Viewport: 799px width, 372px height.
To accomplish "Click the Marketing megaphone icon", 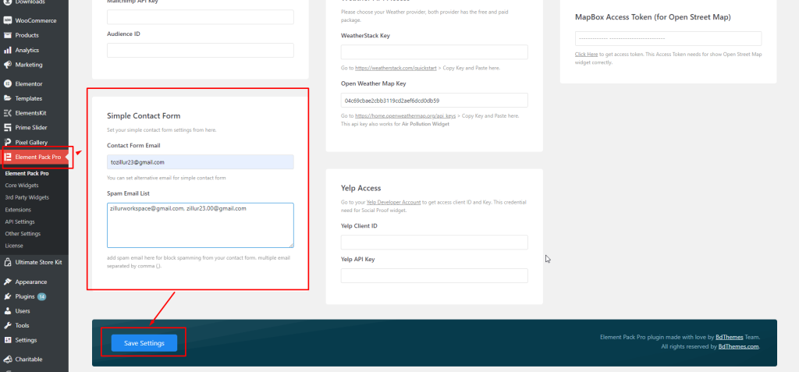I will coord(8,65).
